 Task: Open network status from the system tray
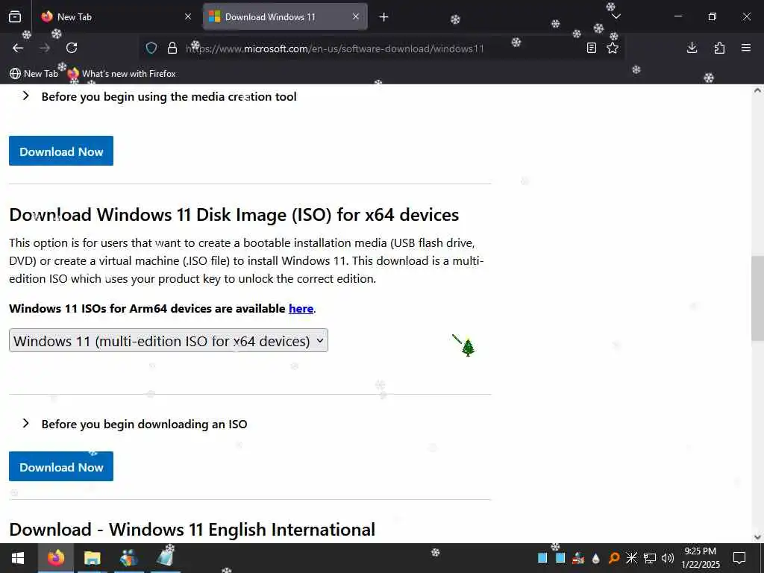pos(650,558)
